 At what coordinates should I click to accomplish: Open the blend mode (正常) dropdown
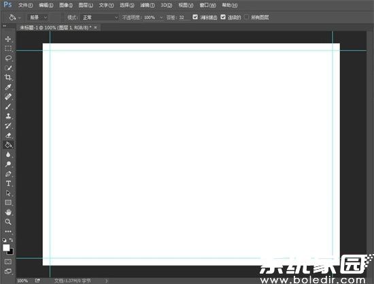pos(100,18)
